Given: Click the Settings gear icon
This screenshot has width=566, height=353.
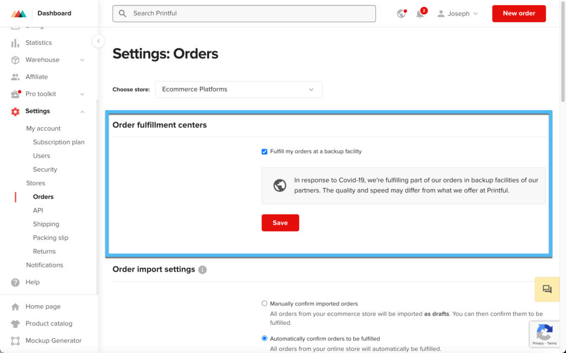Looking at the screenshot, I should point(15,111).
